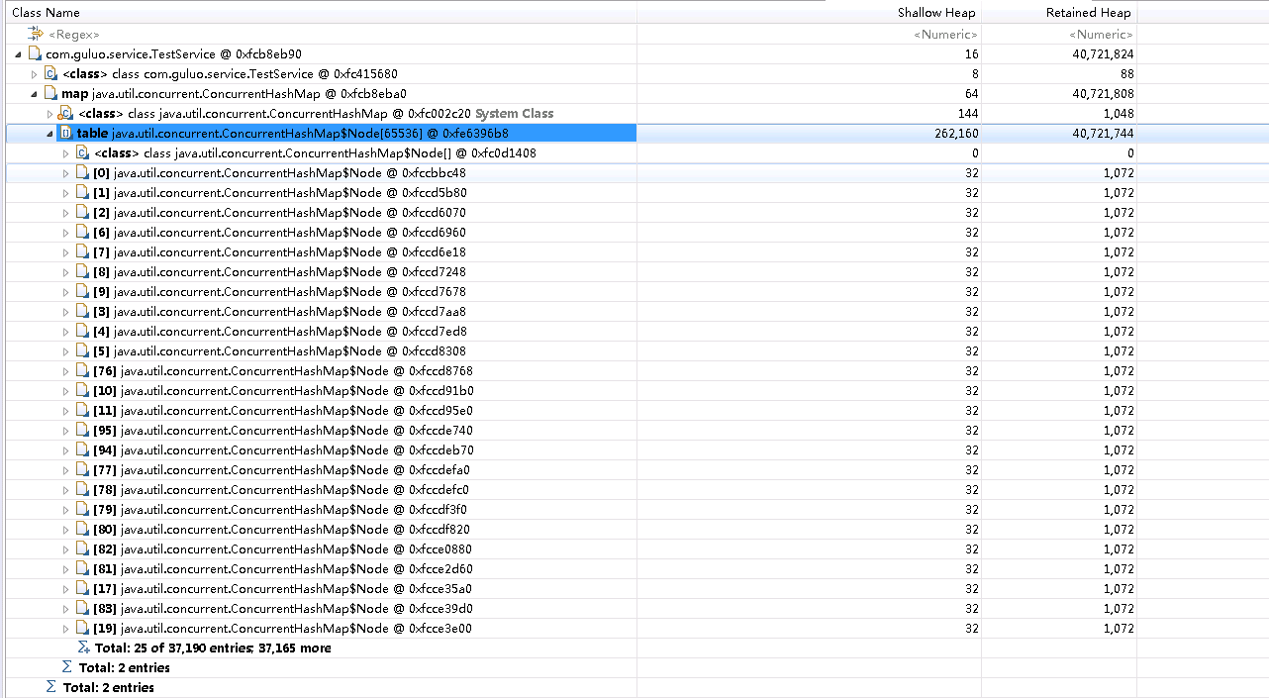Click Total: 25 of 37,190 entries row
Screen dimensions: 1269x698
(x=634, y=648)
